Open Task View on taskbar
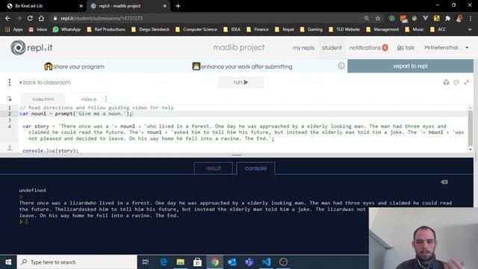Image resolution: width=478 pixels, height=269 pixels. tap(146, 262)
